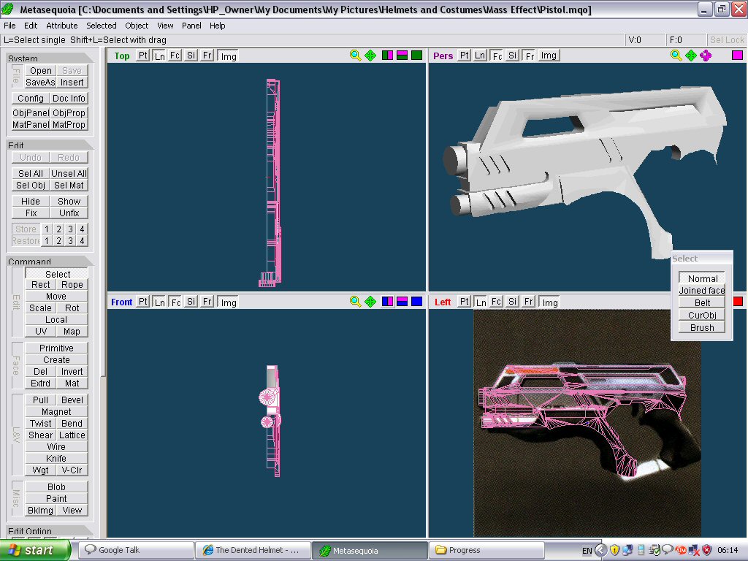
Task: Open the Help menu
Action: point(217,26)
